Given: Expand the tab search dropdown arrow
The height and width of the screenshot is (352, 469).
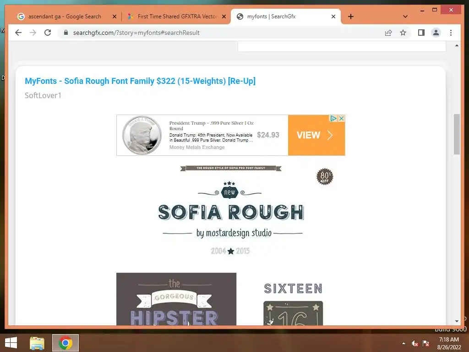Looking at the screenshot, I should [405, 16].
